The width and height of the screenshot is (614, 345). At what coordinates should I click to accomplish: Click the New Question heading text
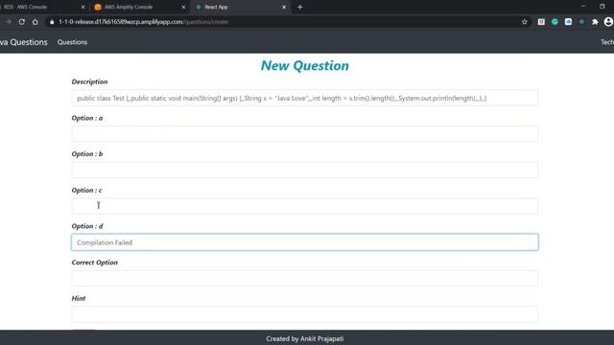click(305, 66)
